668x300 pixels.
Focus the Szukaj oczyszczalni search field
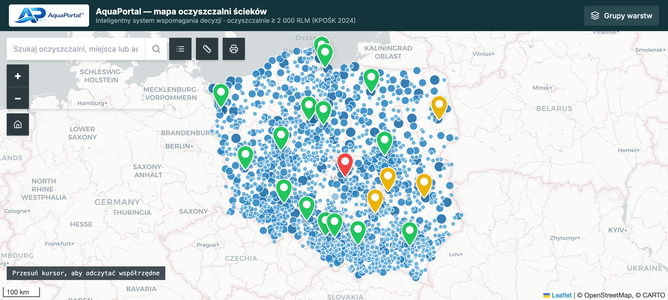[76, 49]
